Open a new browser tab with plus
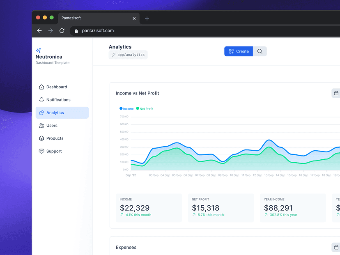The image size is (340, 255). (147, 18)
